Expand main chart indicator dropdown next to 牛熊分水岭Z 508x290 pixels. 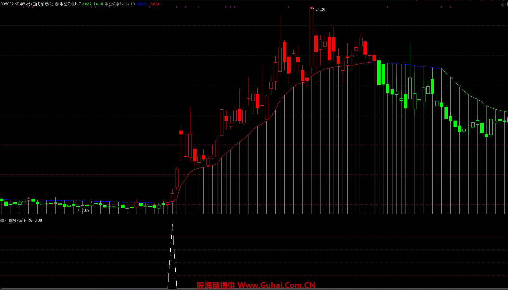tap(57, 4)
